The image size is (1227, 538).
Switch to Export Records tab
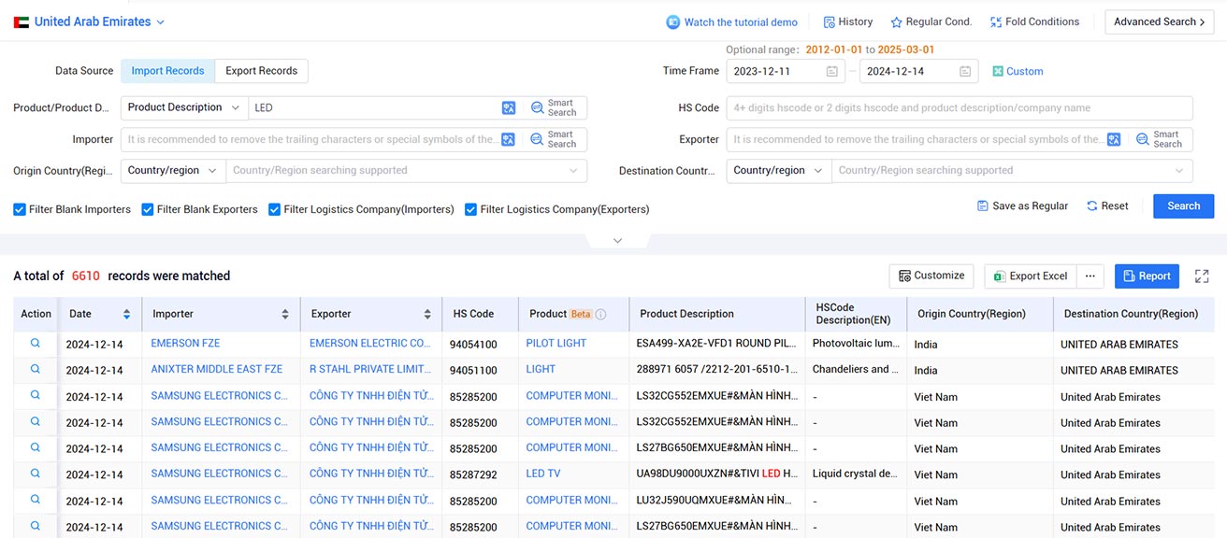click(261, 71)
